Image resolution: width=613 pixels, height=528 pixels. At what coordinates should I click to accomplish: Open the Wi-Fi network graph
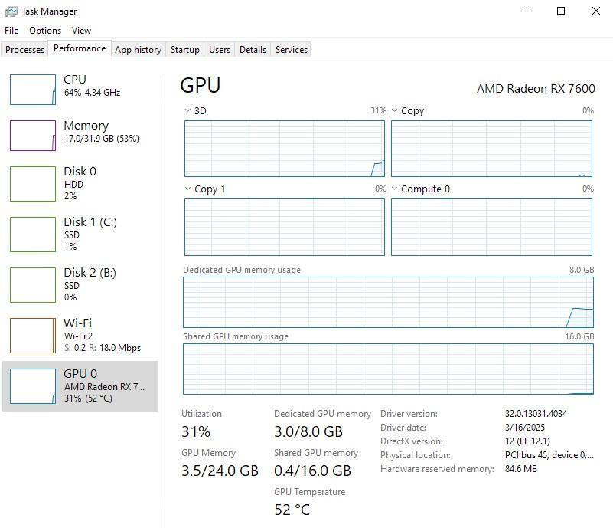[33, 335]
